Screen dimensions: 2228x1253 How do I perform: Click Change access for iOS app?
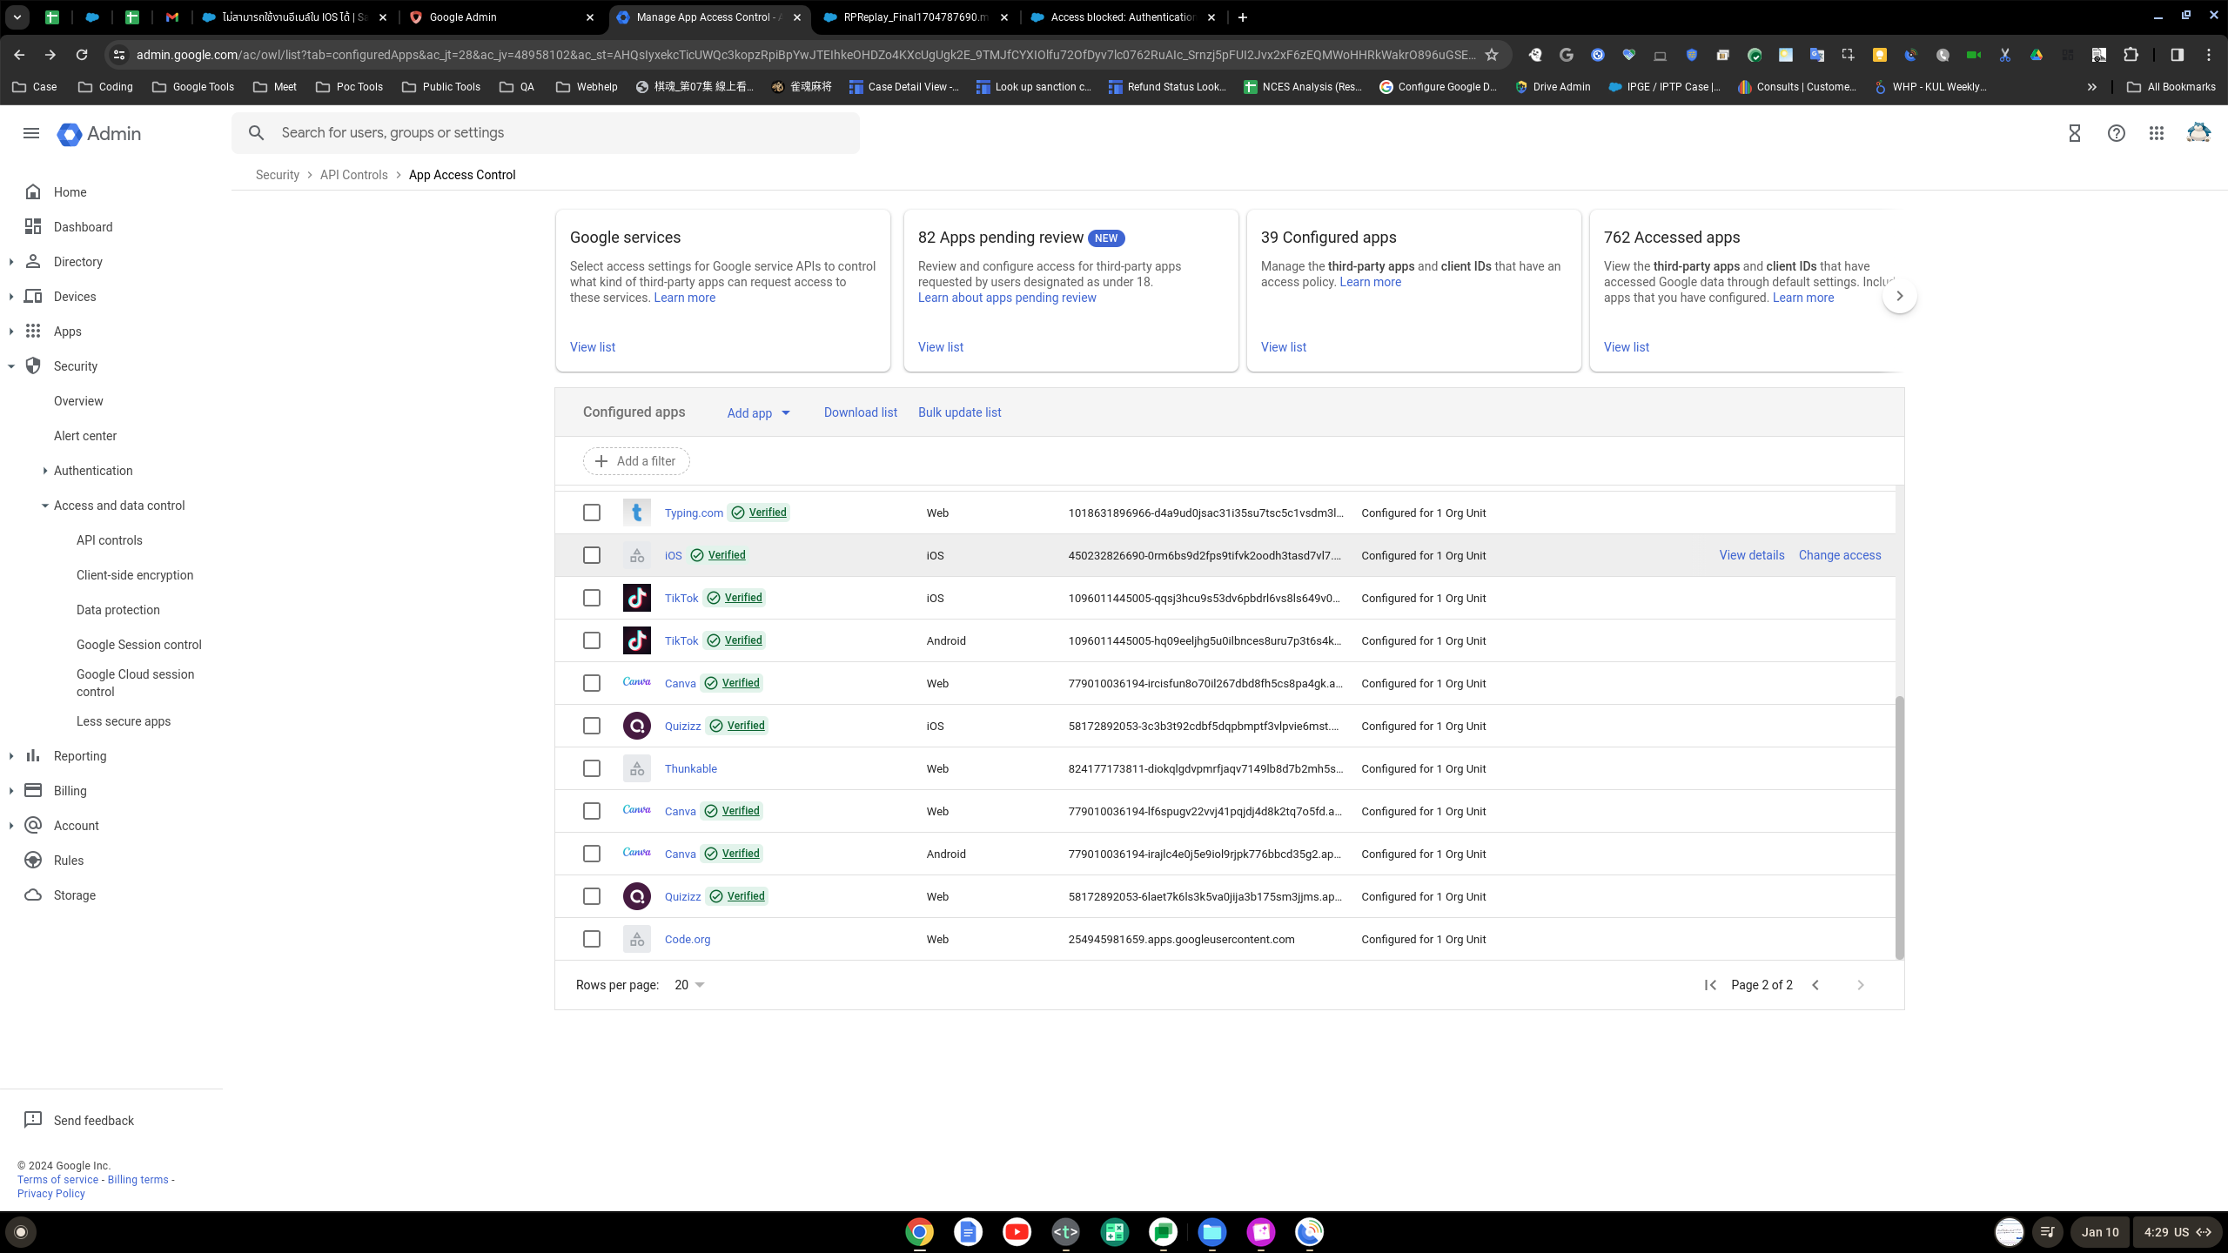tap(1839, 555)
